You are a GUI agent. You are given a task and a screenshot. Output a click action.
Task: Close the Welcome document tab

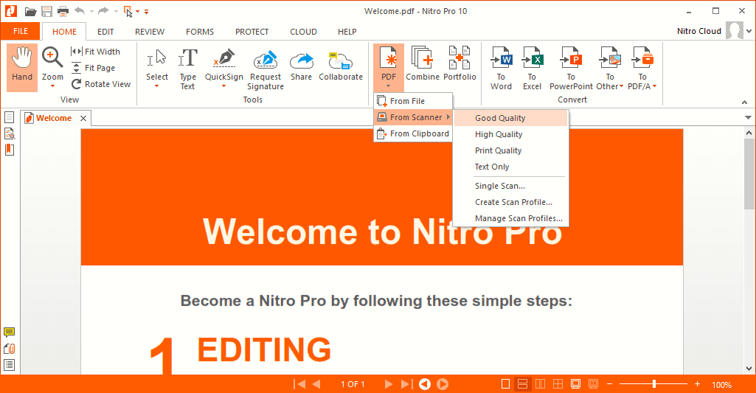click(83, 118)
